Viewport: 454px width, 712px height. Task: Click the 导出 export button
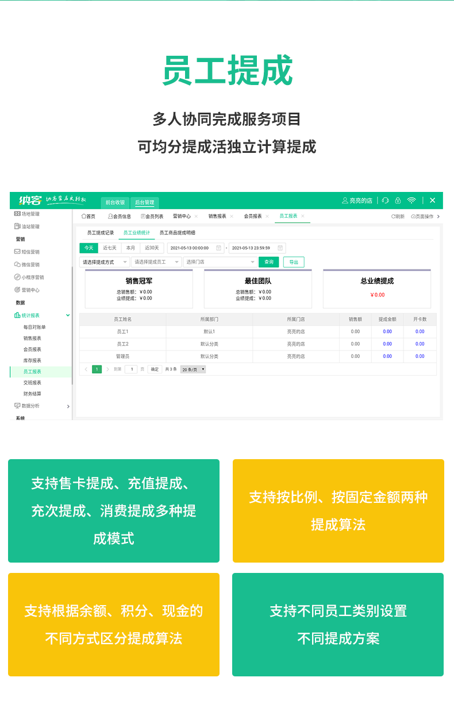[294, 262]
